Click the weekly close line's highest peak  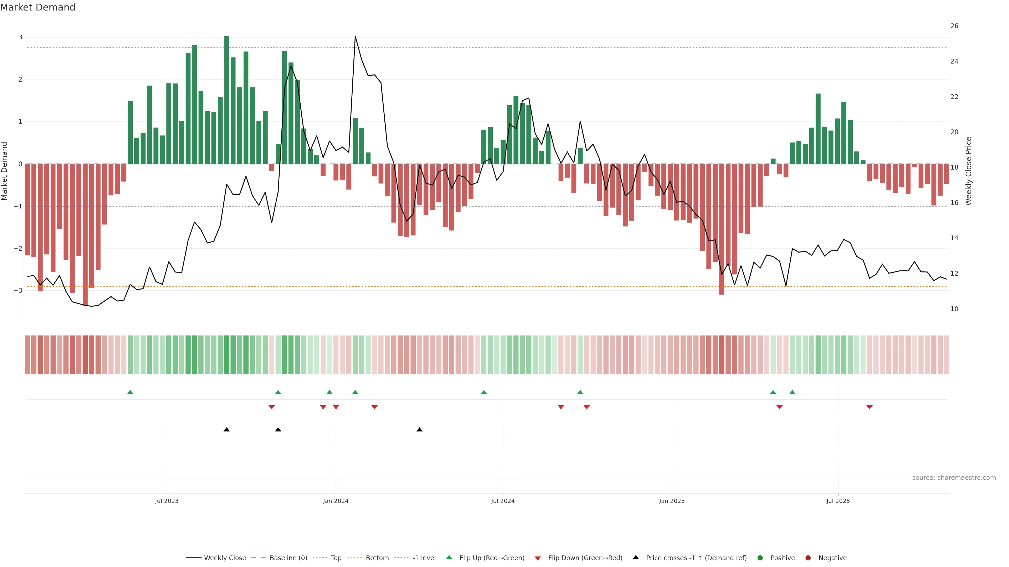[x=355, y=37]
